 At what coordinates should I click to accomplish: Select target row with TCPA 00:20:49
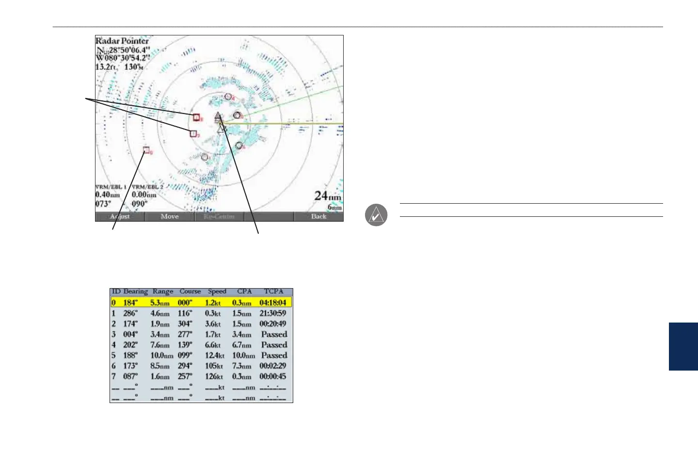[201, 324]
